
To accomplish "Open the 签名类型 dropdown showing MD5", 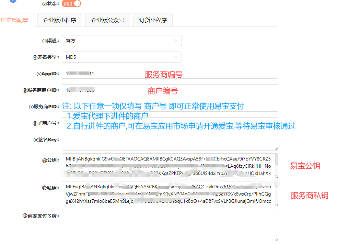I will pyautogui.click(x=121, y=57).
